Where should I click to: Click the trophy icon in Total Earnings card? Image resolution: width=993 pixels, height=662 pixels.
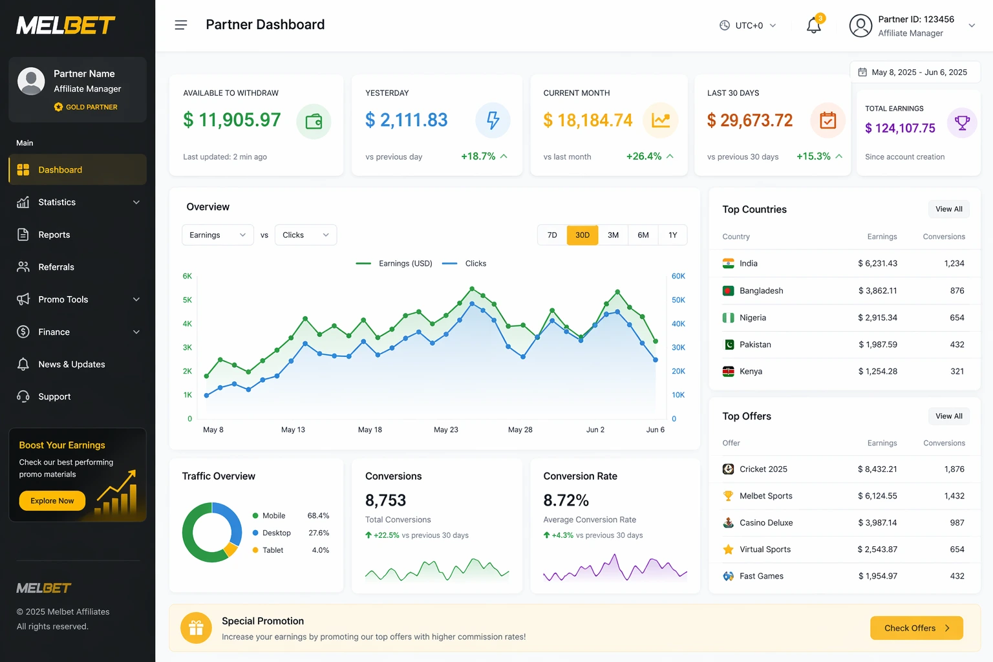click(x=962, y=122)
